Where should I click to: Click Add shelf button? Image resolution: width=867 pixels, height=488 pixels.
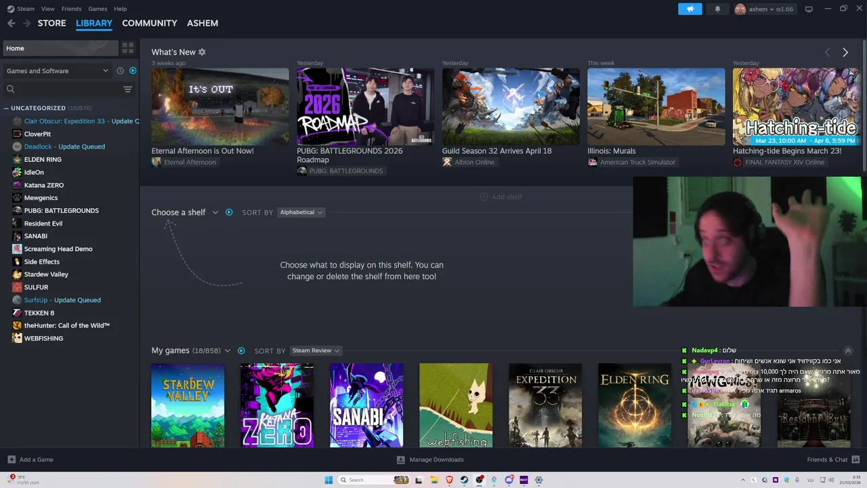click(x=501, y=197)
